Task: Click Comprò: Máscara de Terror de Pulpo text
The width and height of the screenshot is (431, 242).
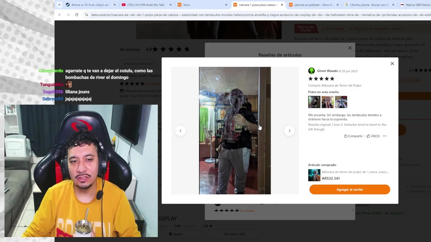Action: pos(335,85)
